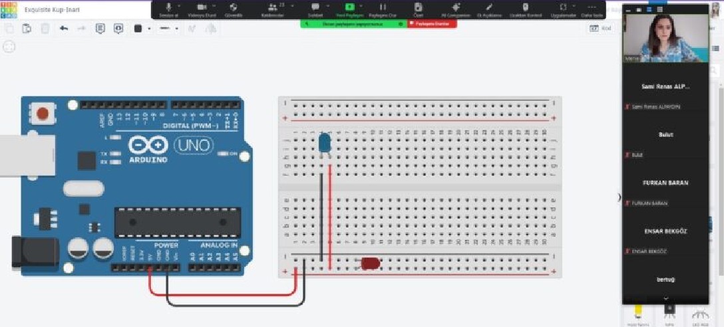The height and width of the screenshot is (327, 724).
Task: Click the paste icon in Tinkercad toolbar
Action: (27, 29)
